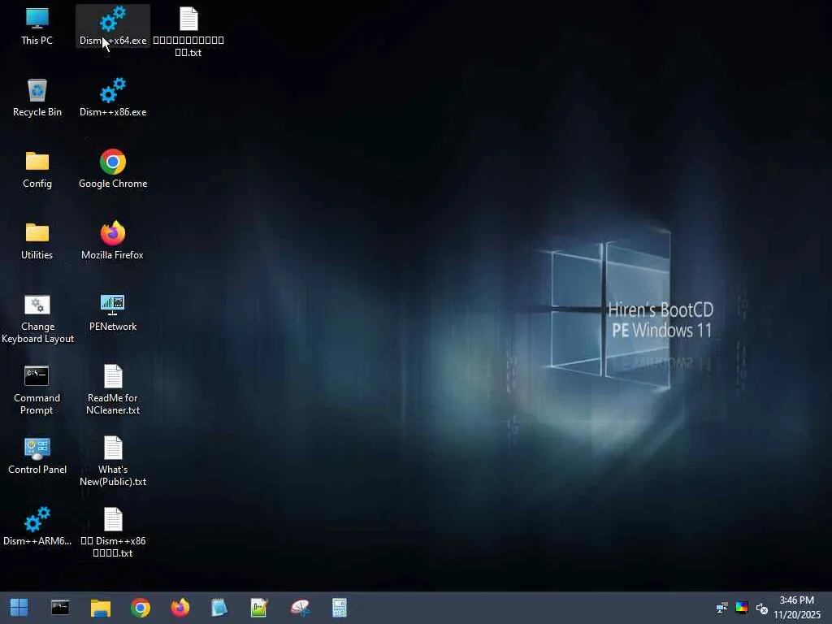Select Dism++x86.exe desktop icon

pyautogui.click(x=112, y=97)
